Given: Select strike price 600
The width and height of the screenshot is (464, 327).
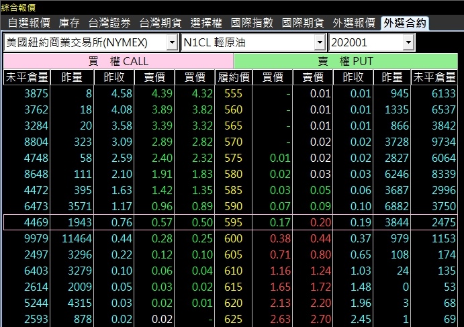Looking at the screenshot, I should (233, 238).
